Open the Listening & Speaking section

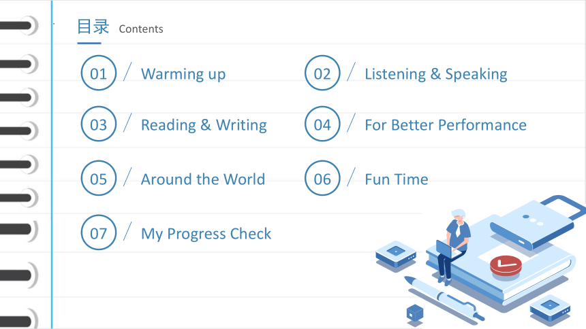pos(436,74)
